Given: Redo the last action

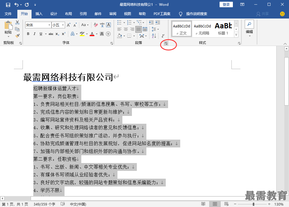Looking at the screenshot, I should [27, 5].
